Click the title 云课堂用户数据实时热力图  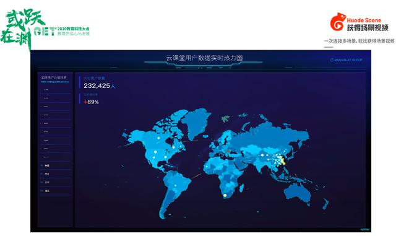[x=204, y=58]
